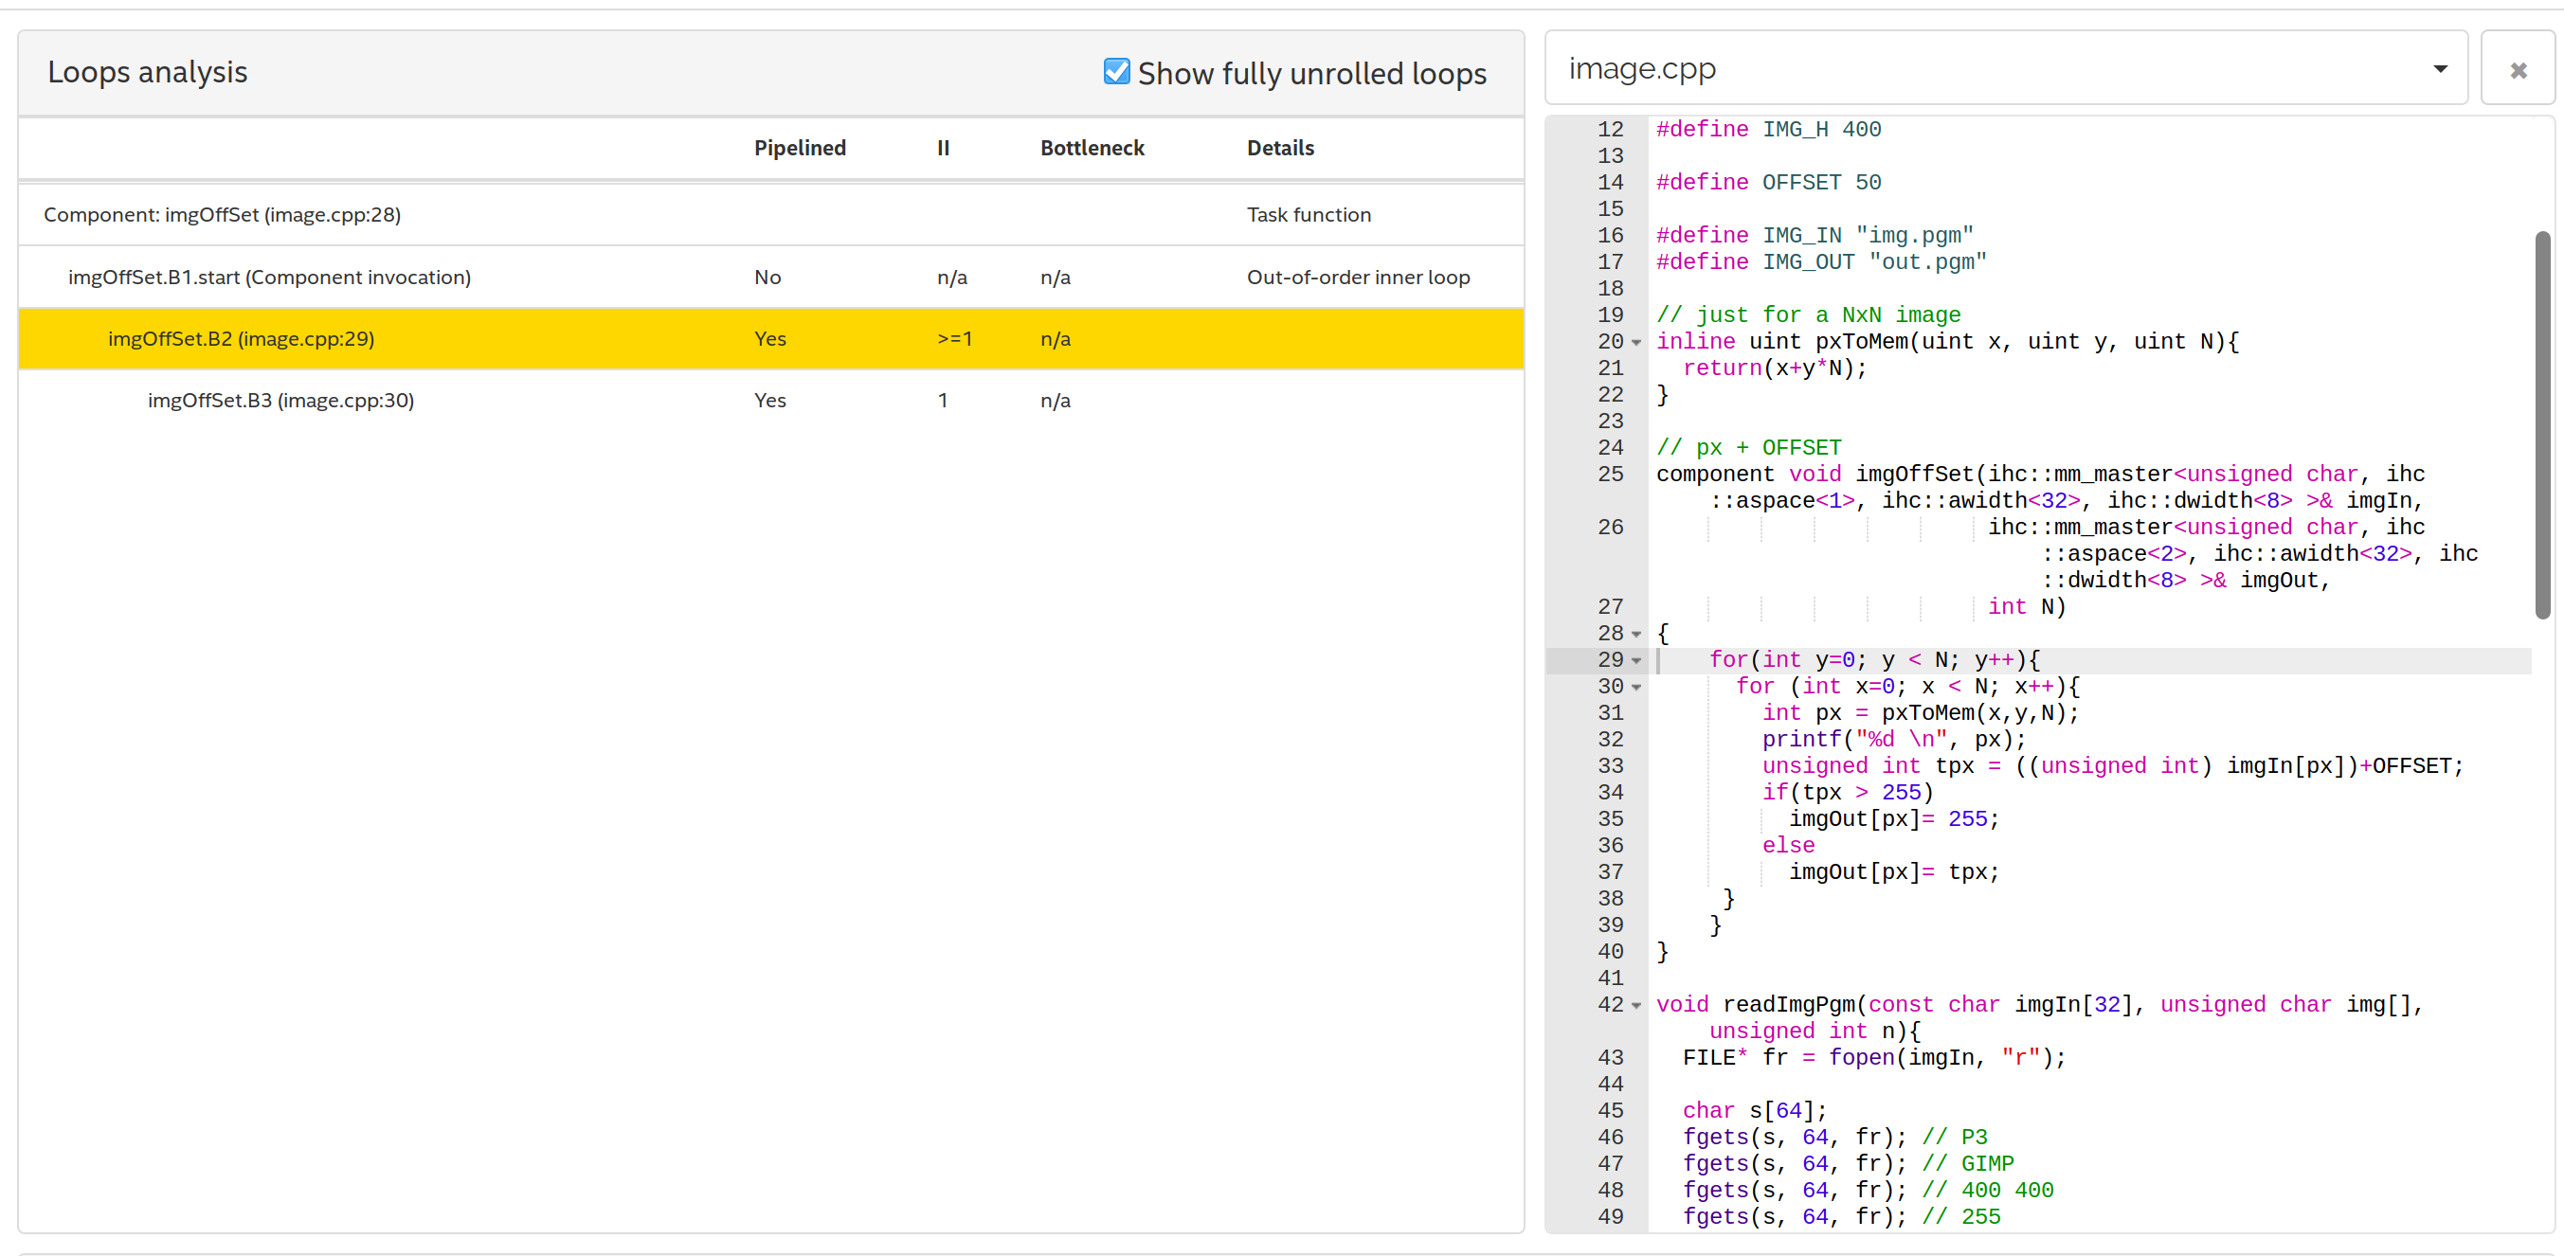
Task: Click the char s[64] declaration line
Action: [1754, 1112]
